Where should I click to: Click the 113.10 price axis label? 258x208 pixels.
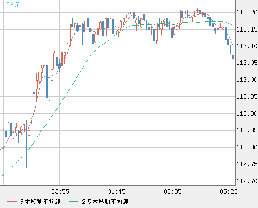coord(247,46)
